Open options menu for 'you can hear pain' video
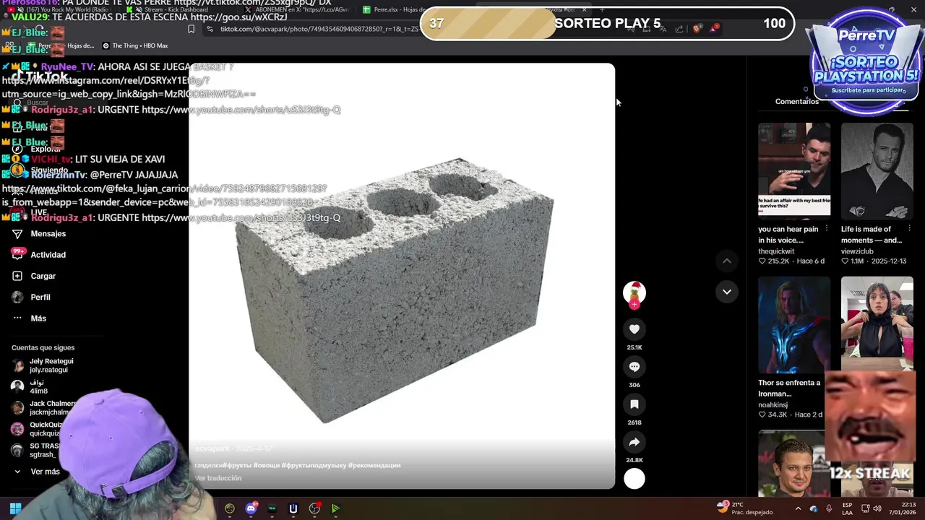 click(x=827, y=229)
